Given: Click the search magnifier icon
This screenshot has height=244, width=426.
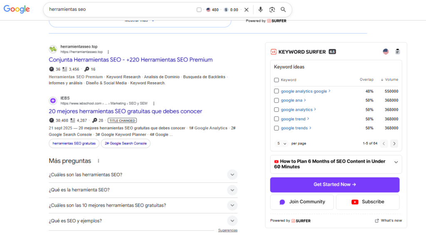Looking at the screenshot, I should tap(283, 10).
